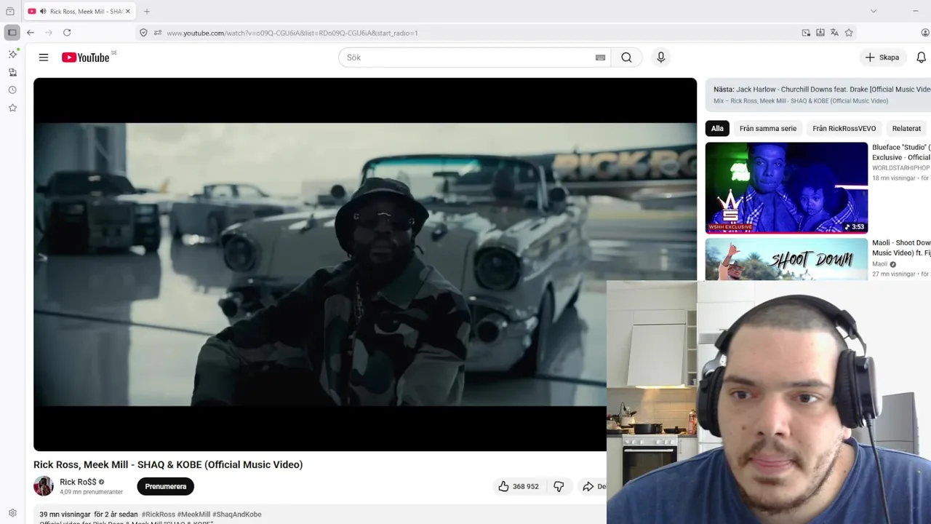Viewport: 931px width, 524px height.
Task: Click the #MeekMill hashtag
Action: pos(193,514)
